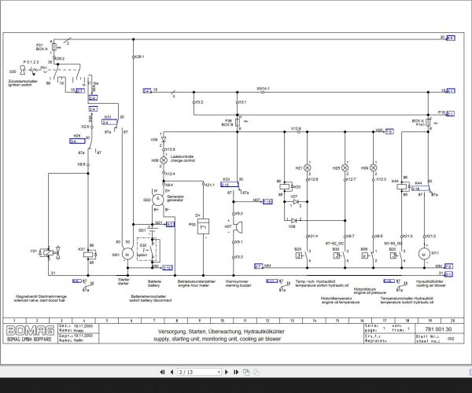Click 'Ladekontrolle charge control' label
Screen dimensions: 472x393
click(183, 159)
